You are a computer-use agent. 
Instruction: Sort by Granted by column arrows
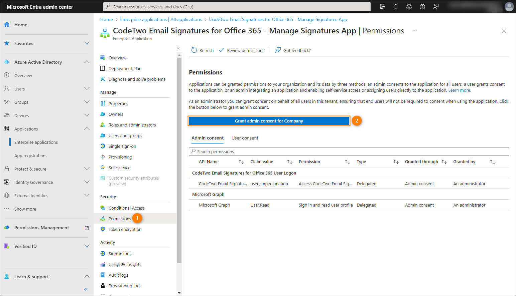[x=493, y=162]
